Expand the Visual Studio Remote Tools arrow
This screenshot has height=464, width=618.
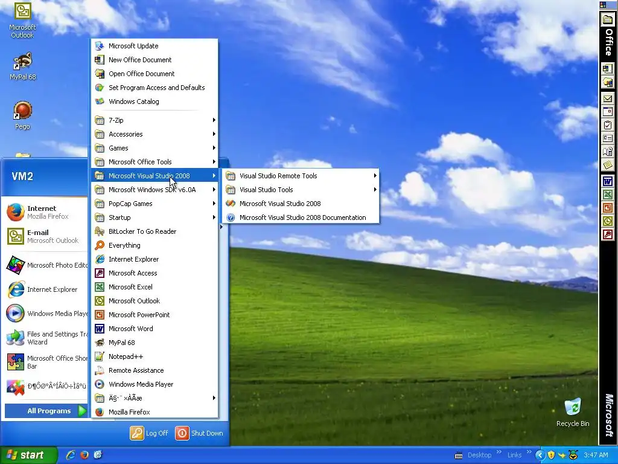(x=375, y=176)
